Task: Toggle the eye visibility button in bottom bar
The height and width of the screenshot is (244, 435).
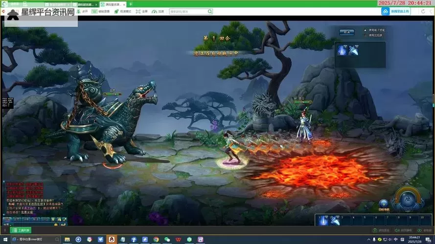Action: (425, 230)
